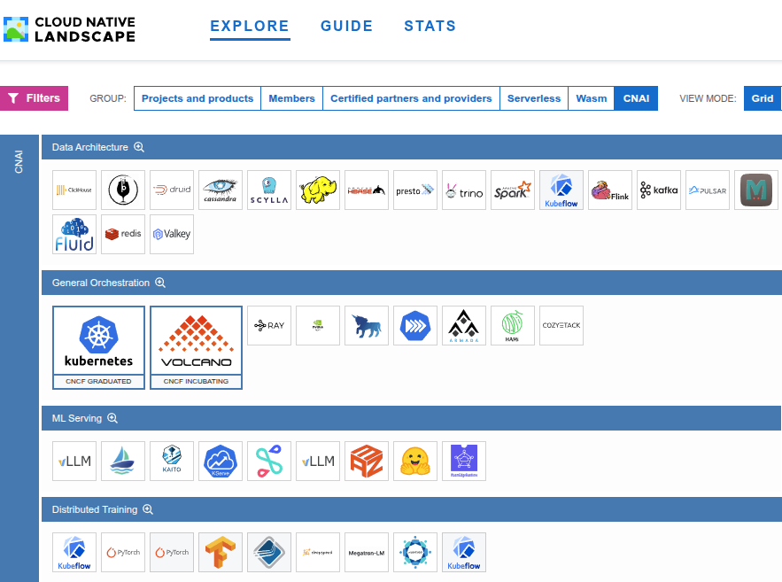Click the Apache HBase logo
The width and height of the screenshot is (782, 582).
point(367,190)
